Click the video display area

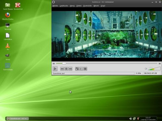107,34
